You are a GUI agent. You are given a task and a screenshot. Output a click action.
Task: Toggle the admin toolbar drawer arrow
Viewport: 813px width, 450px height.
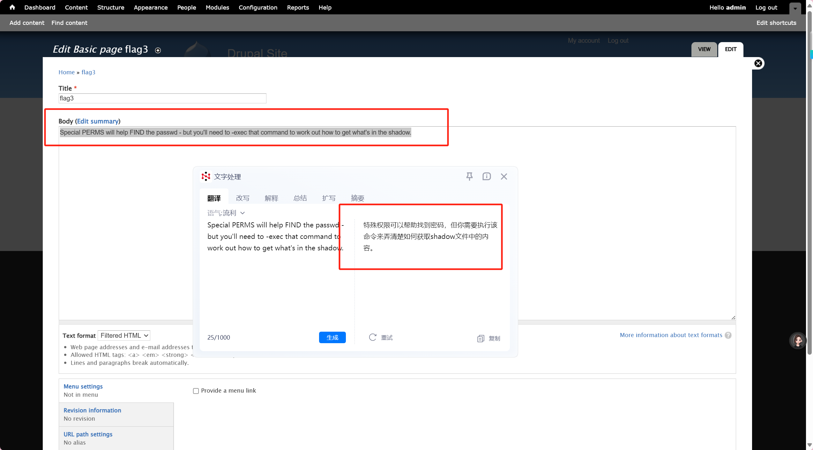pos(795,9)
